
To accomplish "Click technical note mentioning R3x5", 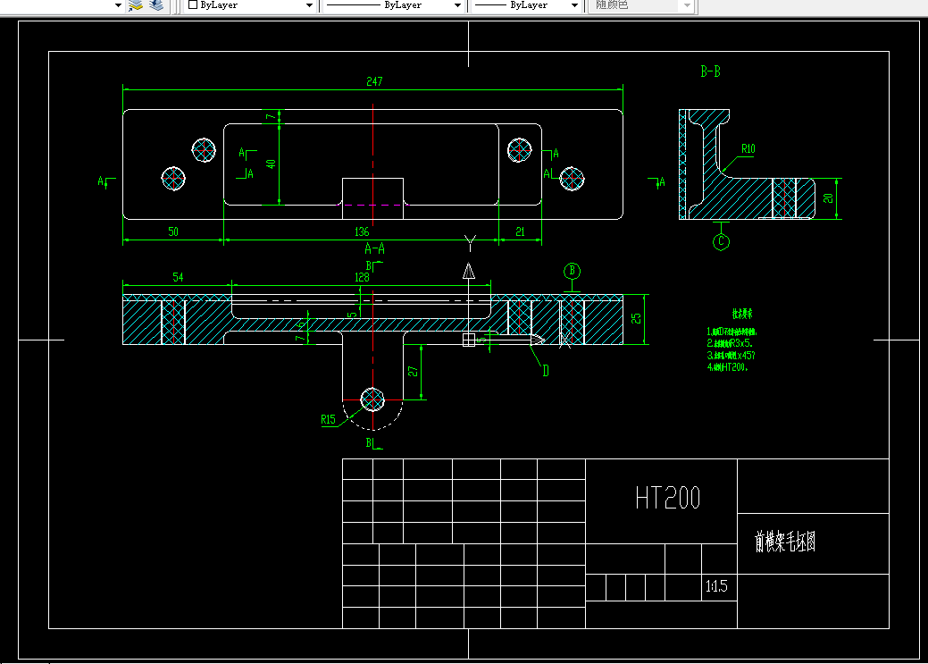I will 730,343.
